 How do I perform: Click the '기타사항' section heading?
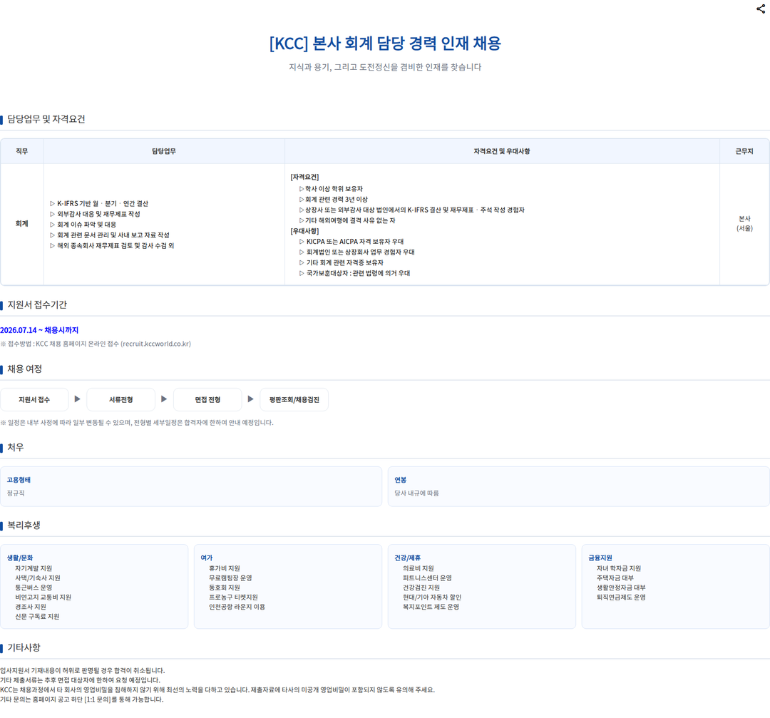pyautogui.click(x=24, y=648)
